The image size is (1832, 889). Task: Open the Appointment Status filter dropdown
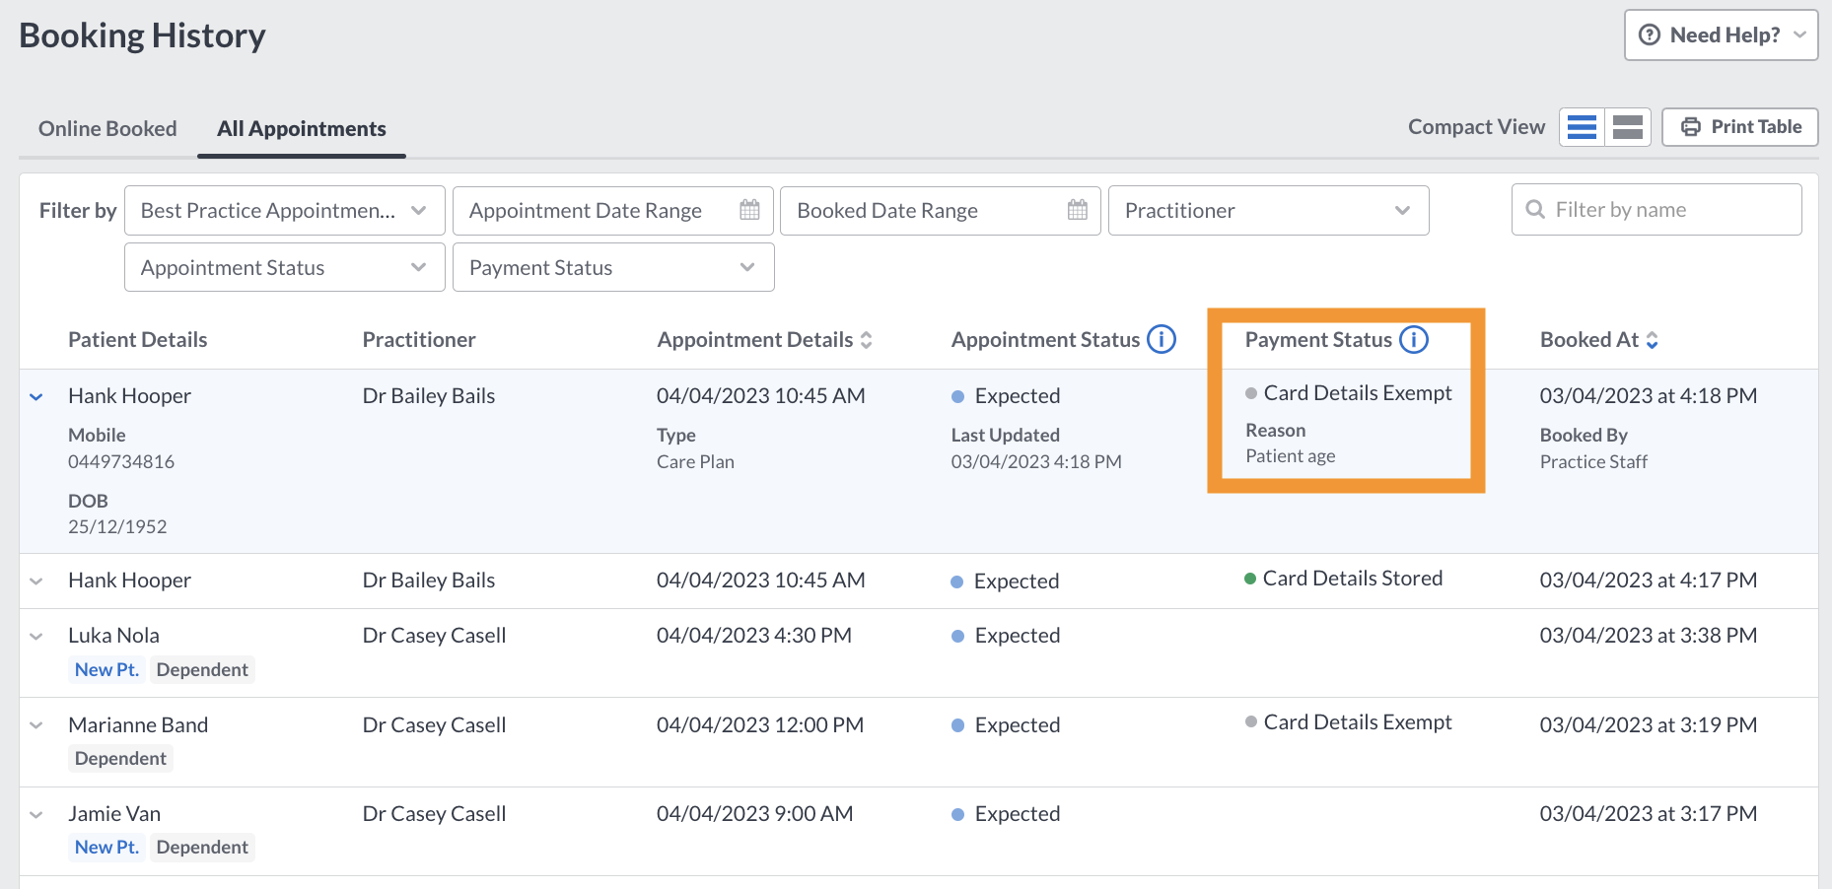285,268
